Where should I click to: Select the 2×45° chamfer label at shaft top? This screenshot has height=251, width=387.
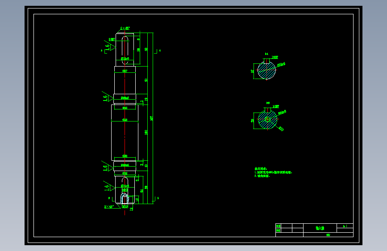click(x=125, y=29)
